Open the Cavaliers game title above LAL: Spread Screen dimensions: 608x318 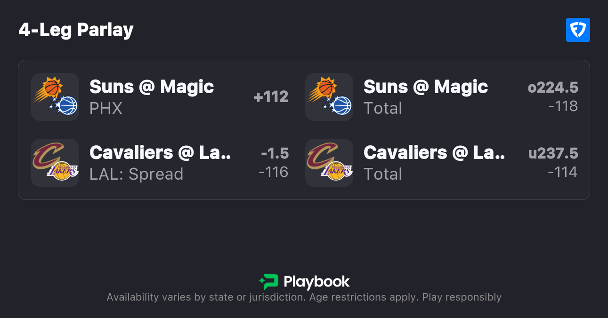(x=160, y=153)
